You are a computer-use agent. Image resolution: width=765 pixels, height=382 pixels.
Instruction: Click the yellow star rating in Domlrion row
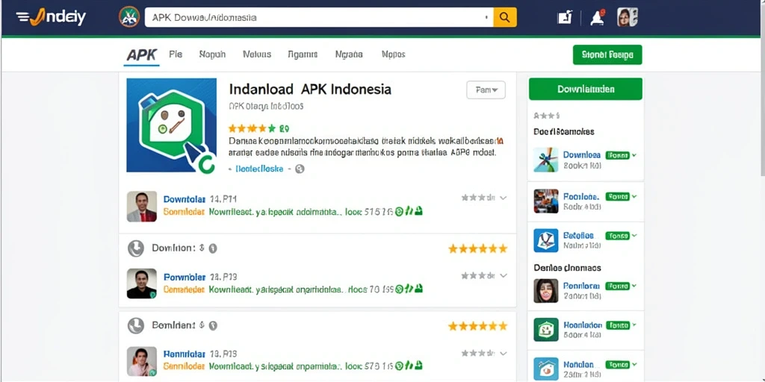click(x=477, y=249)
